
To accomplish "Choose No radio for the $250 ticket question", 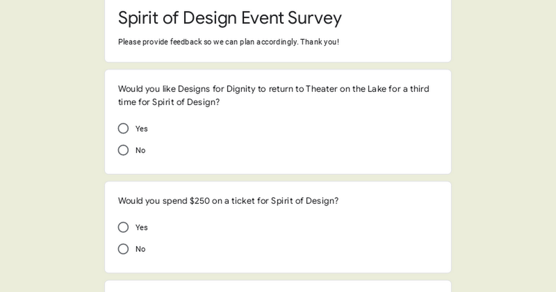I will 123,249.
